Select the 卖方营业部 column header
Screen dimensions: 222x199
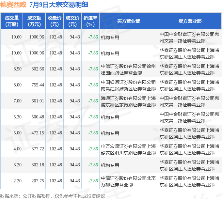pyautogui.click(x=190, y=21)
